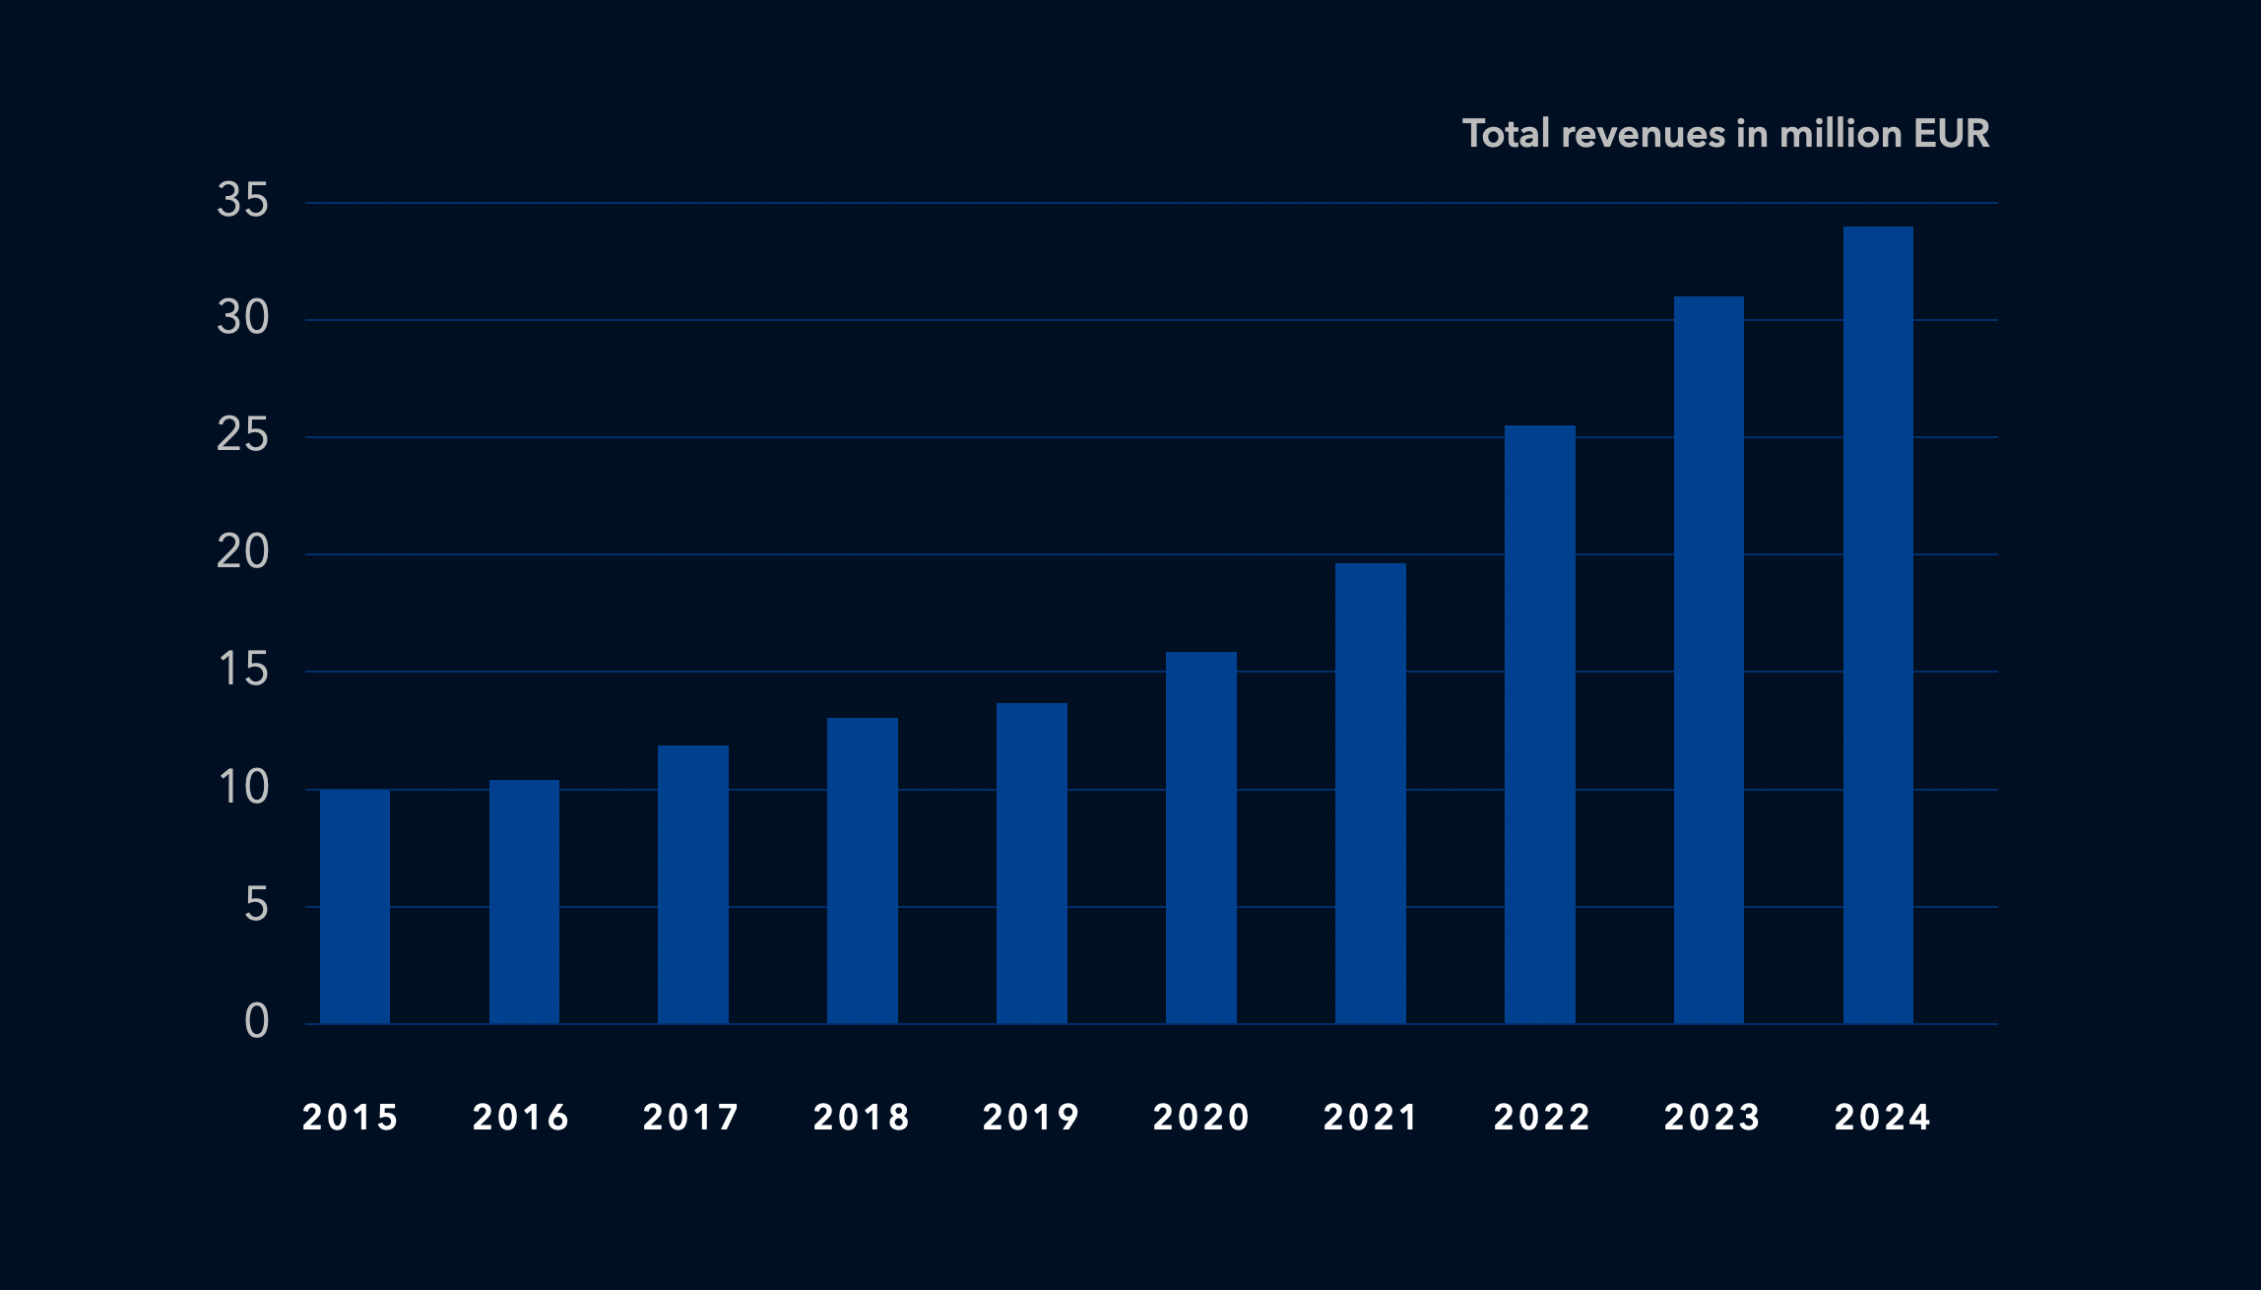Click the 20 y-axis label

coord(242,552)
